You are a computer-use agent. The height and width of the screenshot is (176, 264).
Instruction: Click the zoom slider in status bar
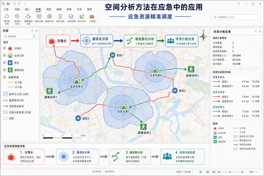point(231,172)
